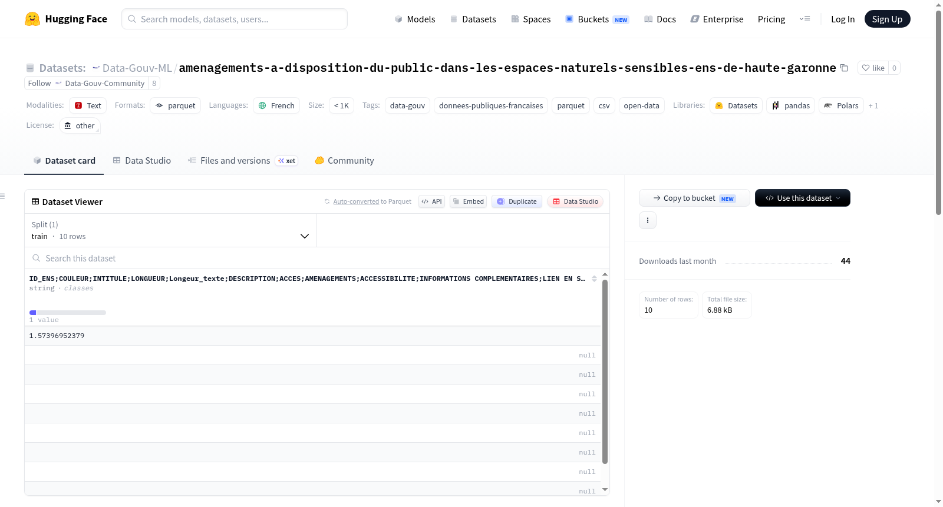Go to Models in top navigation

coord(415,19)
